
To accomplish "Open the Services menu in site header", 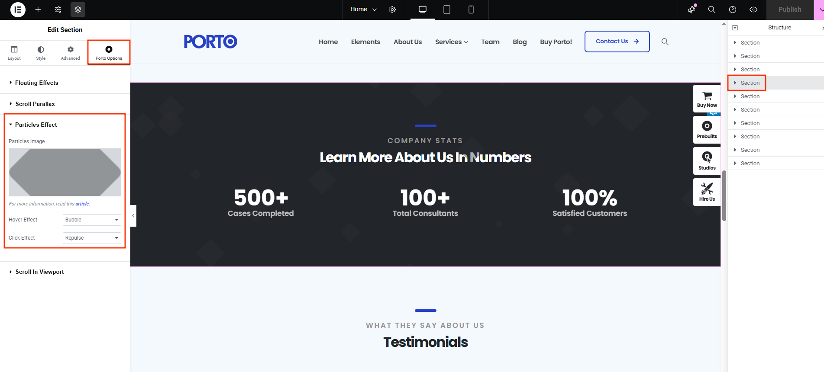I will (x=452, y=42).
